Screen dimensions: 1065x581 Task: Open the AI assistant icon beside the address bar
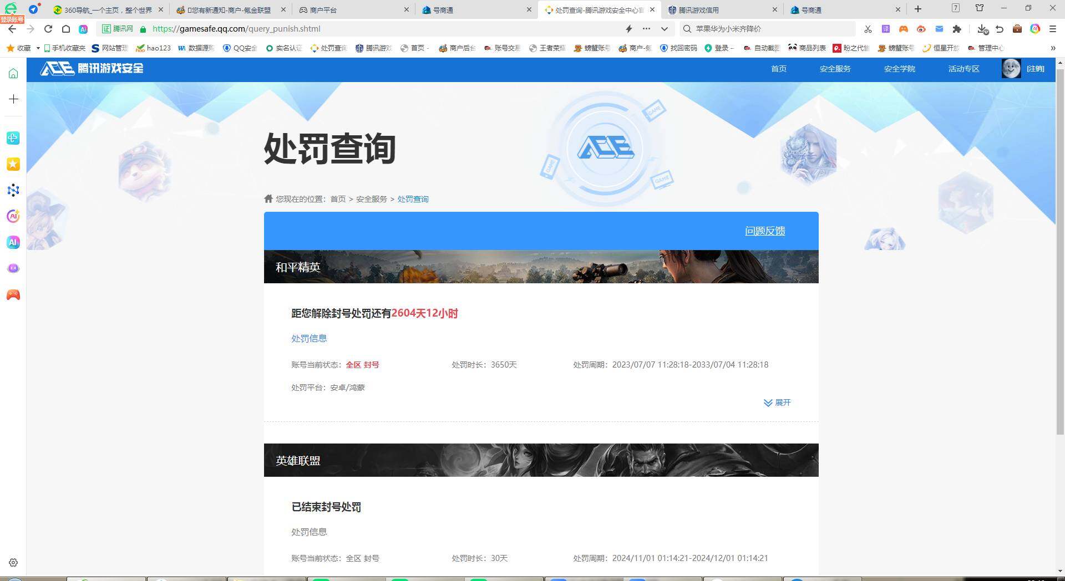point(83,29)
